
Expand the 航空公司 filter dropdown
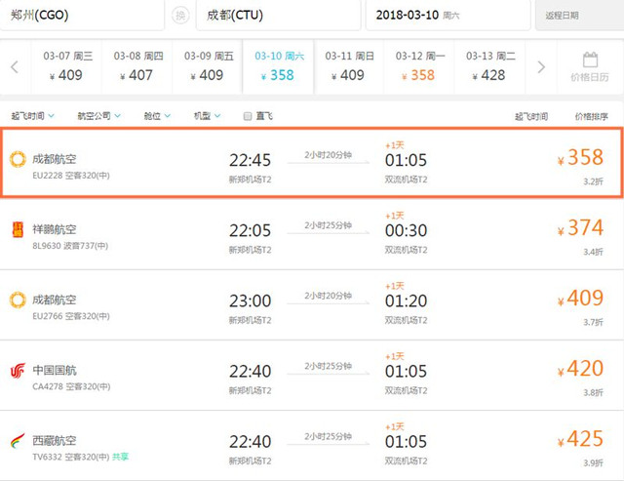[98, 116]
